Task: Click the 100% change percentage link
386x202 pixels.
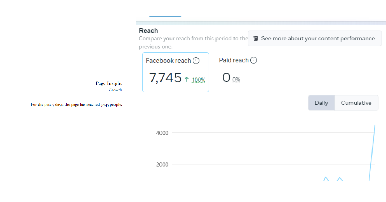Action: [199, 80]
